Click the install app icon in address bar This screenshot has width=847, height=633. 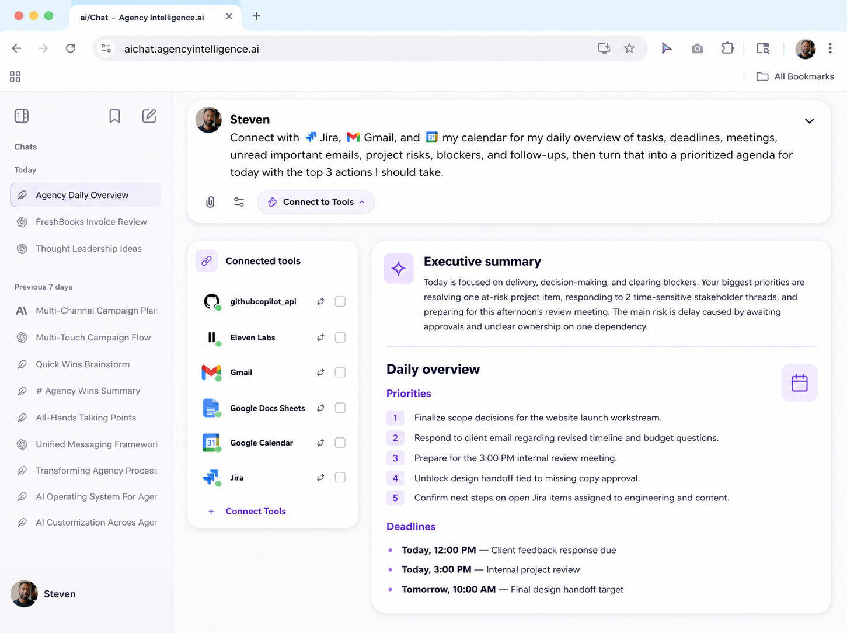click(604, 48)
